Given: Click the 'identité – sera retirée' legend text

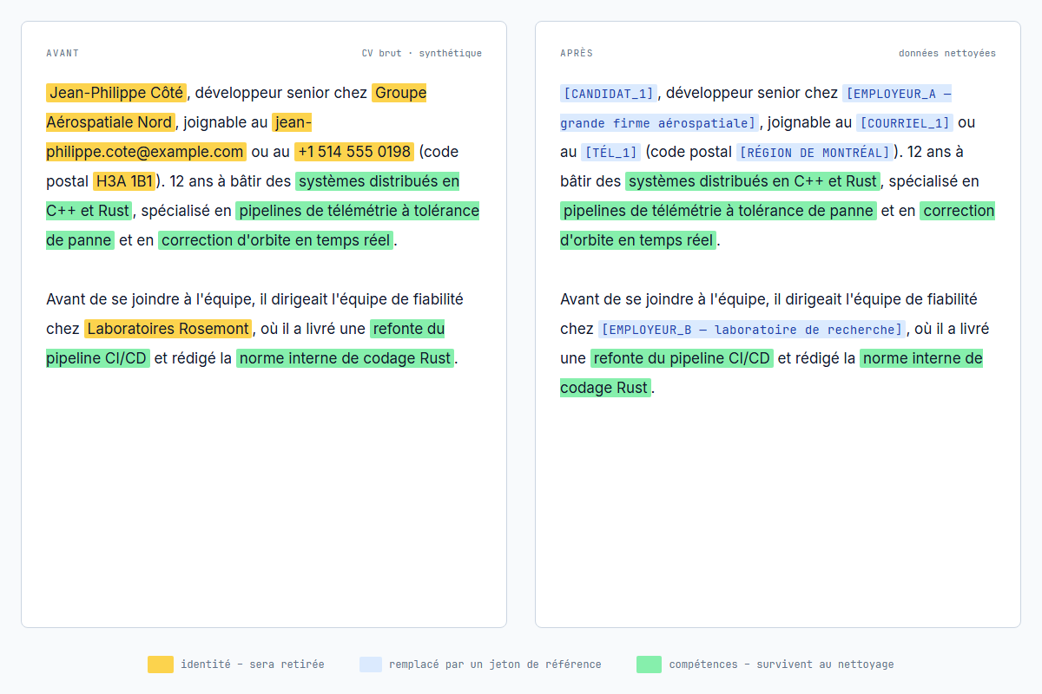Looking at the screenshot, I should (x=252, y=665).
